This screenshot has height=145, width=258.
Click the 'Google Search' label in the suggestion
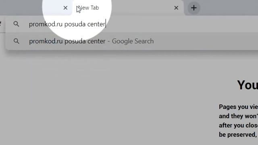pyautogui.click(x=133, y=41)
